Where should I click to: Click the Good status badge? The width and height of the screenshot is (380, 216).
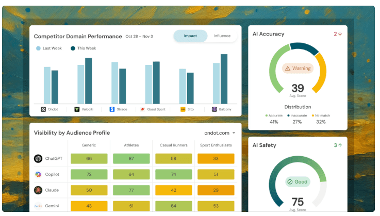tap(298, 182)
